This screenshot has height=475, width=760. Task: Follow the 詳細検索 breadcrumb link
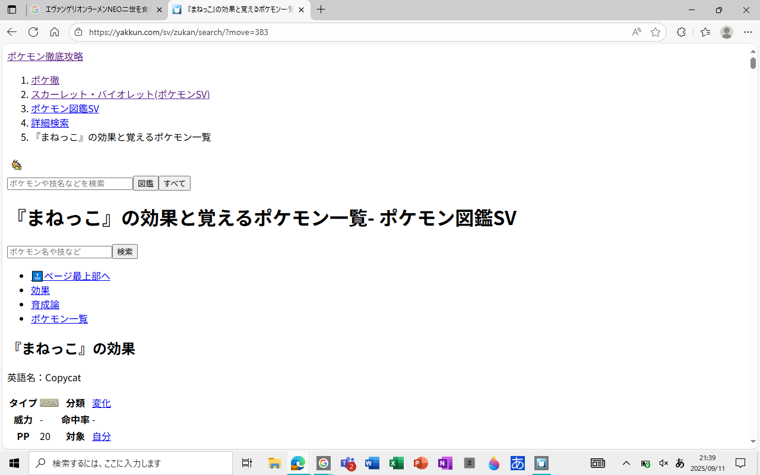pos(50,123)
